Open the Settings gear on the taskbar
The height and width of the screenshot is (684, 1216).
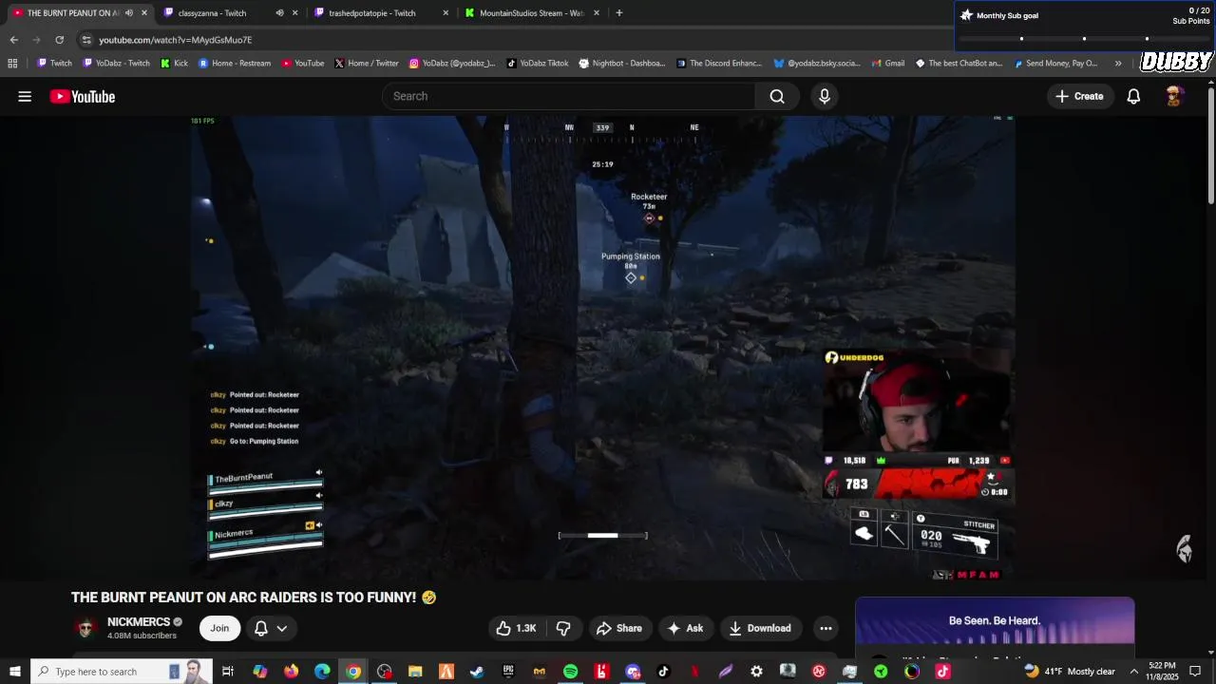tap(756, 672)
